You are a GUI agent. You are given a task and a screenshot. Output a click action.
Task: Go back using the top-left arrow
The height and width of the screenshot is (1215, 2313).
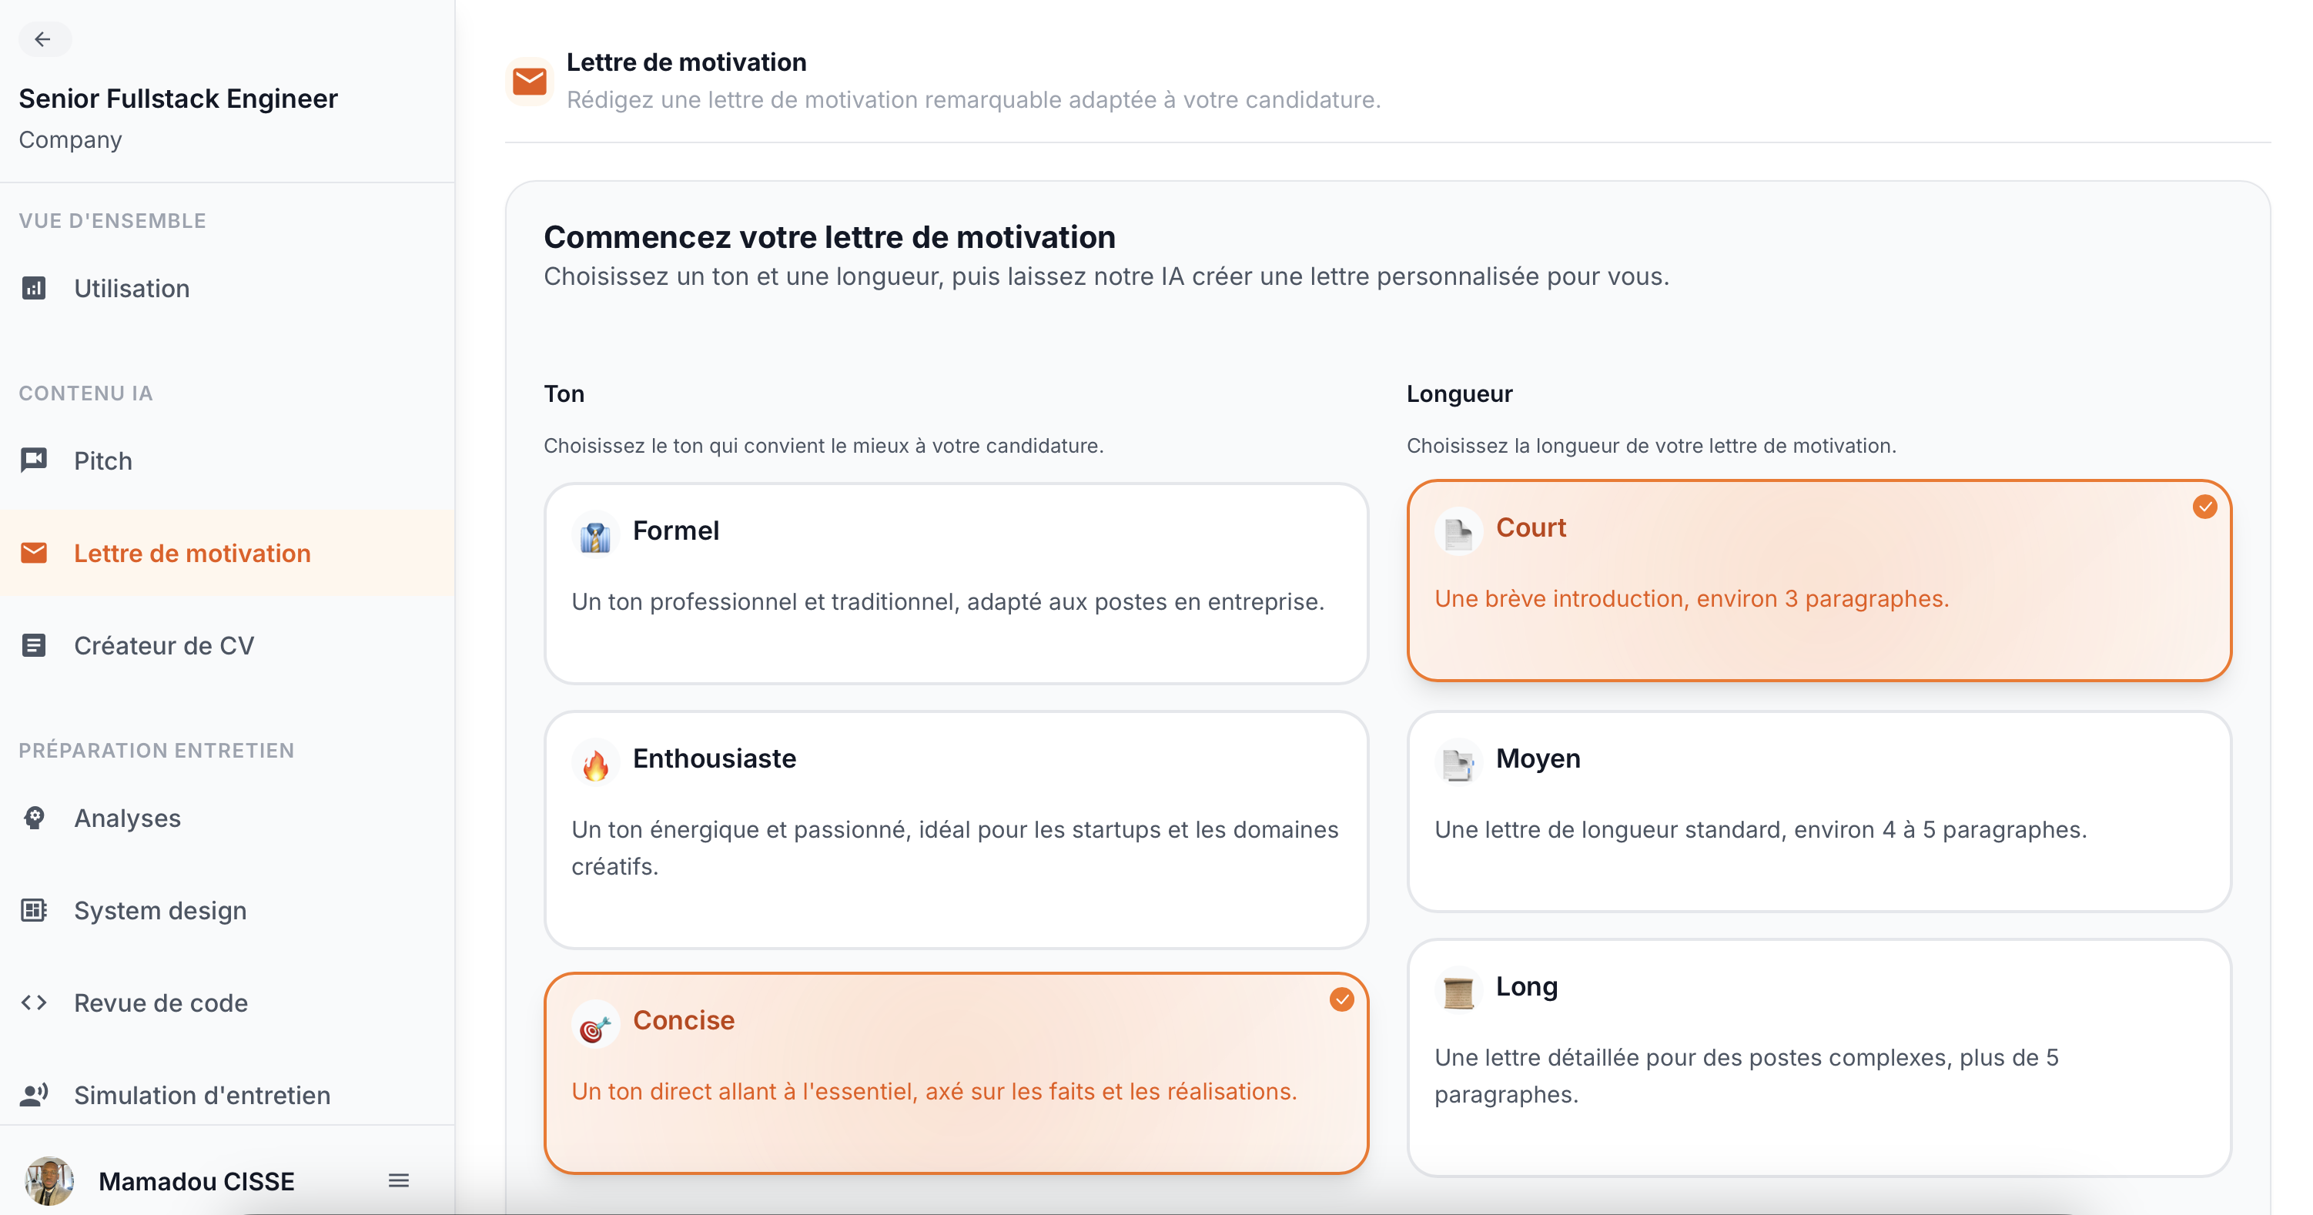[45, 39]
